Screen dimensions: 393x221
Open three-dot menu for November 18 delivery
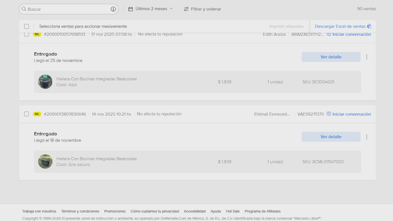pos(366,137)
